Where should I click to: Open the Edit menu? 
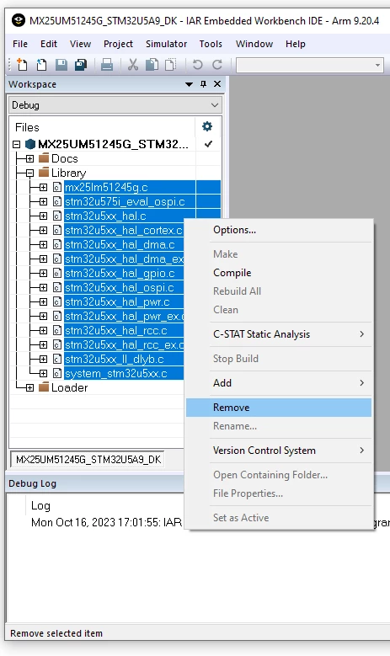coord(49,44)
